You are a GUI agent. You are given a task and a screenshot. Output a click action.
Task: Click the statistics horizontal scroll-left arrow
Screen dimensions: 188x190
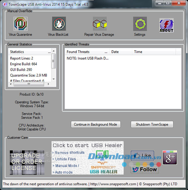click(x=11, y=84)
